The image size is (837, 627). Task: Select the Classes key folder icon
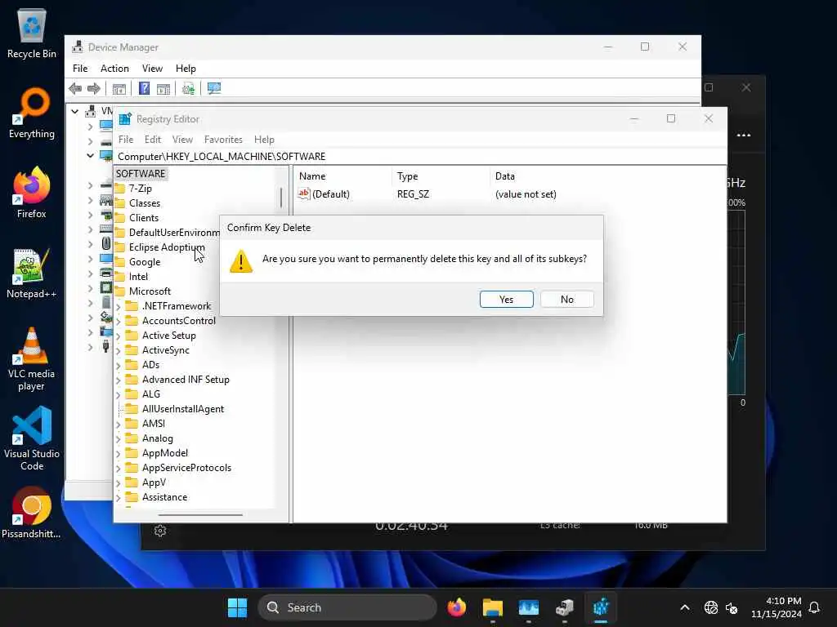(120, 203)
